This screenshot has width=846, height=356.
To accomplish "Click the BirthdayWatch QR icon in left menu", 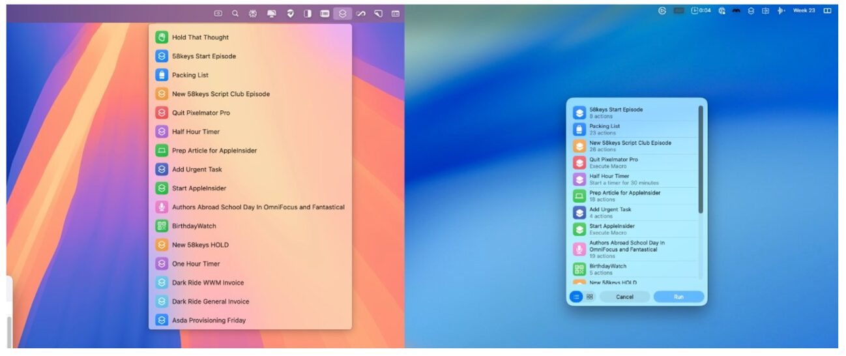I will [162, 226].
